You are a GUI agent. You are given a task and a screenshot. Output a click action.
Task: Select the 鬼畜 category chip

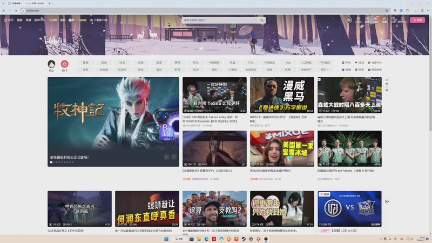click(x=159, y=63)
